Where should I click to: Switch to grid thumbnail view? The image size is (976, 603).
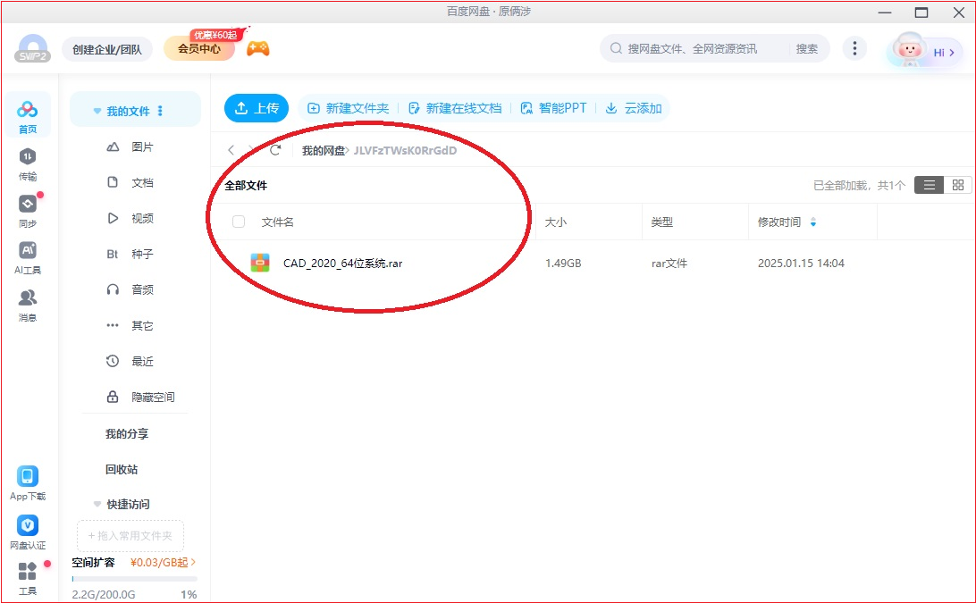pos(958,185)
